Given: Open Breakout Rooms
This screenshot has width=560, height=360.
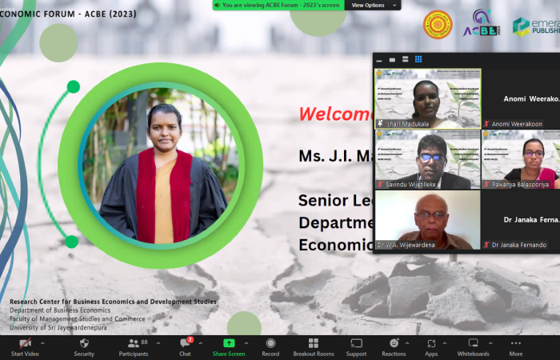Looking at the screenshot, I should tap(314, 343).
